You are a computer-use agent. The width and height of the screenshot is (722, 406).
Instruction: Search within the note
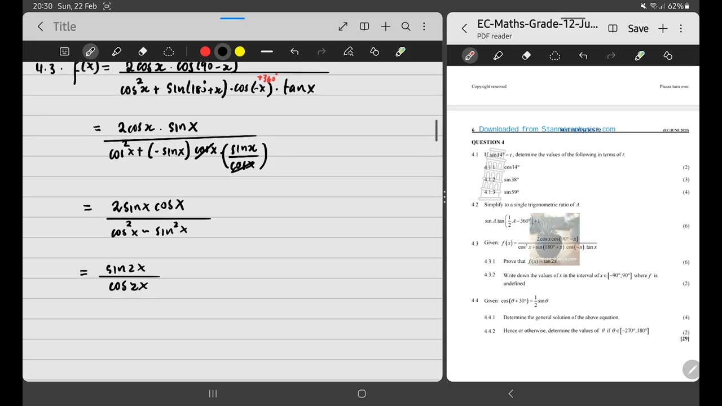coord(406,27)
